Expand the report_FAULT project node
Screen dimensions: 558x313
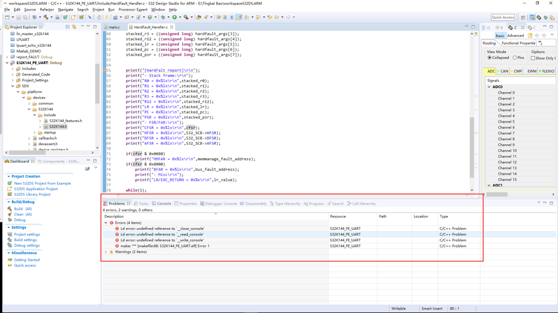(x=7, y=57)
